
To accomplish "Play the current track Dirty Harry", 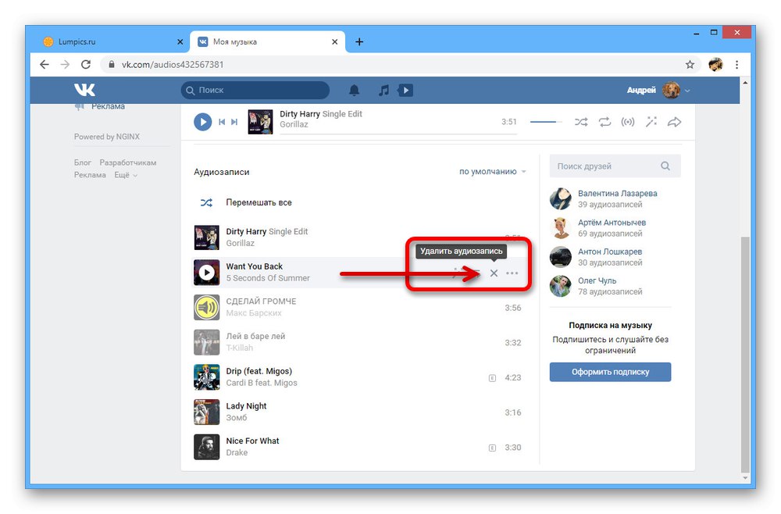I will 203,122.
